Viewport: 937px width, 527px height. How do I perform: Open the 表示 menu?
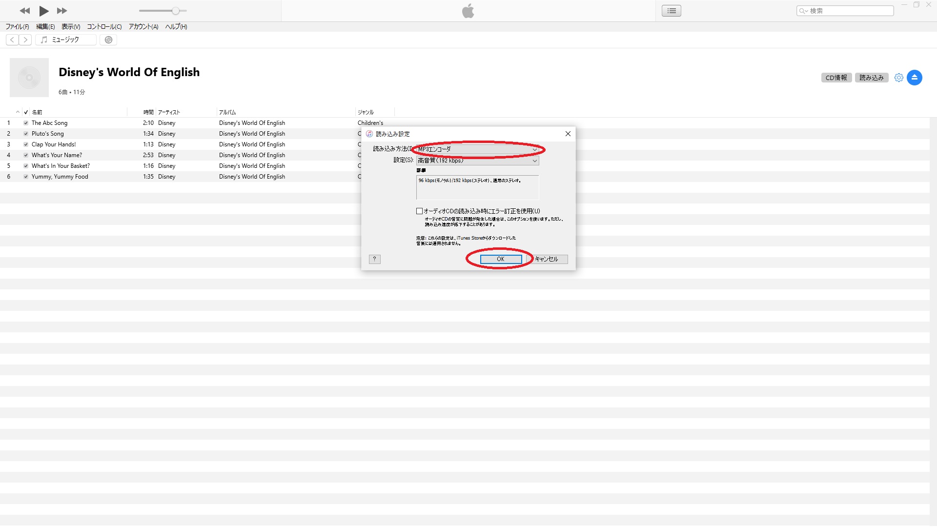(x=71, y=27)
